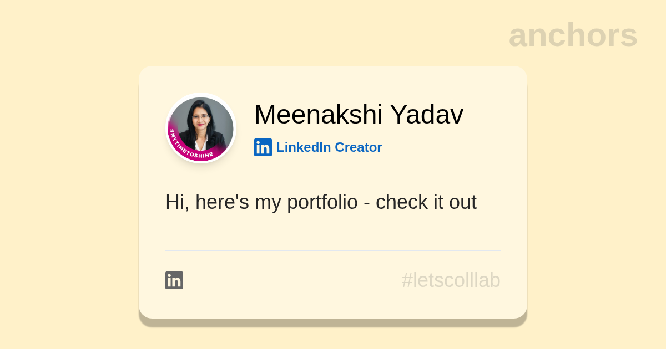
Task: Click the first name "Meenakshi"
Action: click(319, 115)
